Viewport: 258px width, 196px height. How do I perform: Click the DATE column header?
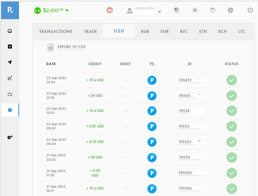click(51, 64)
